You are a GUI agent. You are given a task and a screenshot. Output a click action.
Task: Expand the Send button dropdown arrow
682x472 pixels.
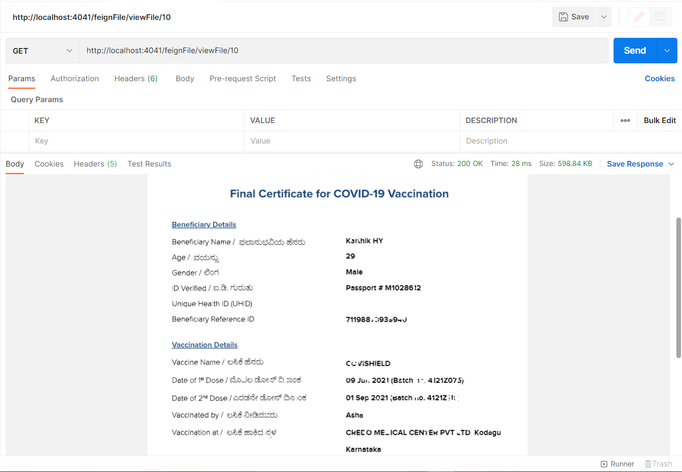[667, 51]
